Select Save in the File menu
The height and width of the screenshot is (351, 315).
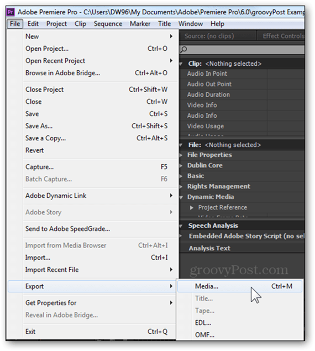pyautogui.click(x=99, y=114)
